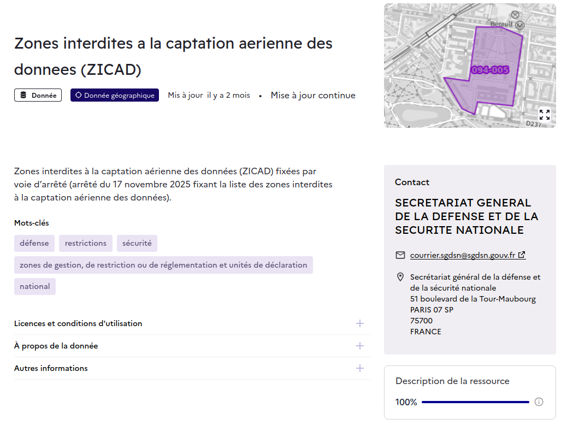Image resolution: width=567 pixels, height=425 pixels.
Task: Click the external link icon after the email address
Action: tap(522, 254)
